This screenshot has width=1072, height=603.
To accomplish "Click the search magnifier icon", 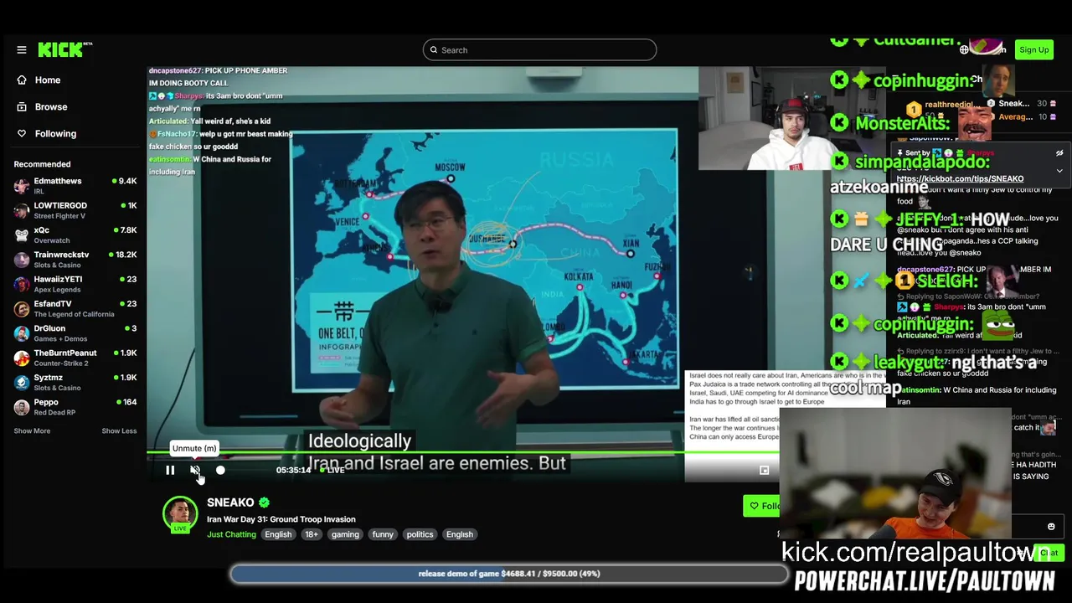I will (434, 50).
